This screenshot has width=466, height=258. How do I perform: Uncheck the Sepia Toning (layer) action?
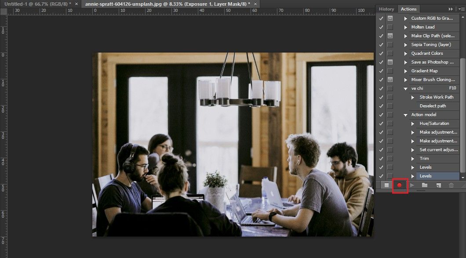[x=381, y=45]
